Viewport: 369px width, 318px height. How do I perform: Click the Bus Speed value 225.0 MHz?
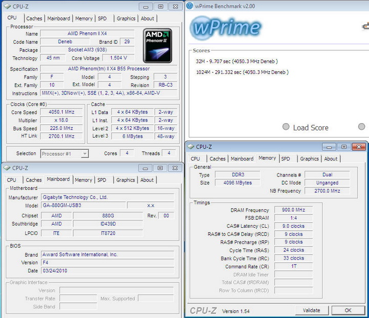61,128
